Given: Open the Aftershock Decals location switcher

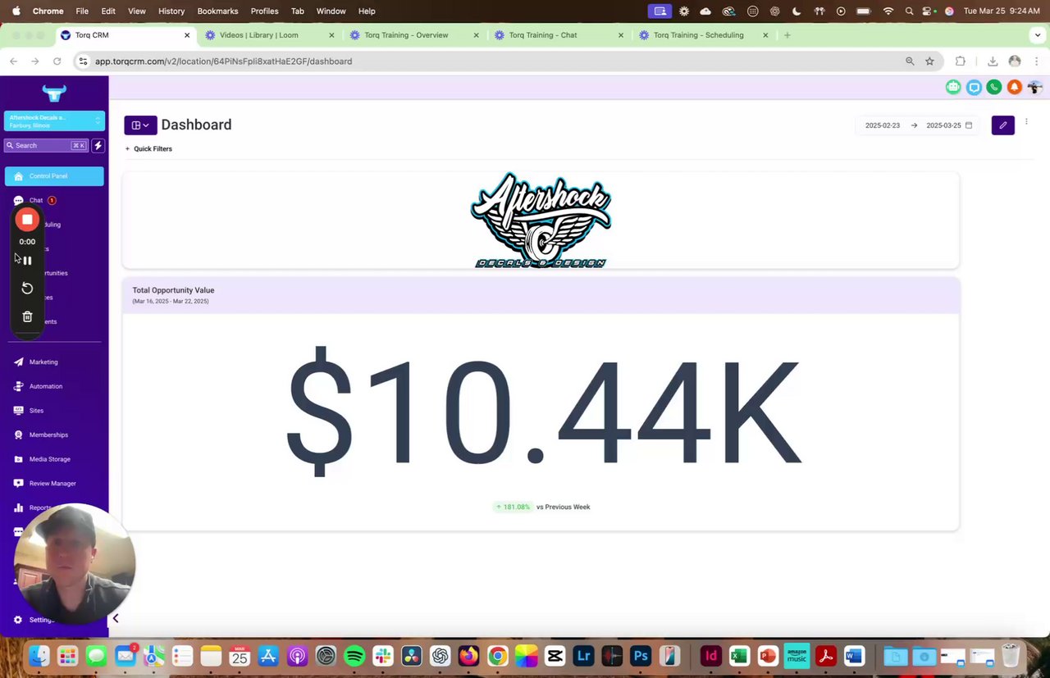Looking at the screenshot, I should [x=54, y=121].
